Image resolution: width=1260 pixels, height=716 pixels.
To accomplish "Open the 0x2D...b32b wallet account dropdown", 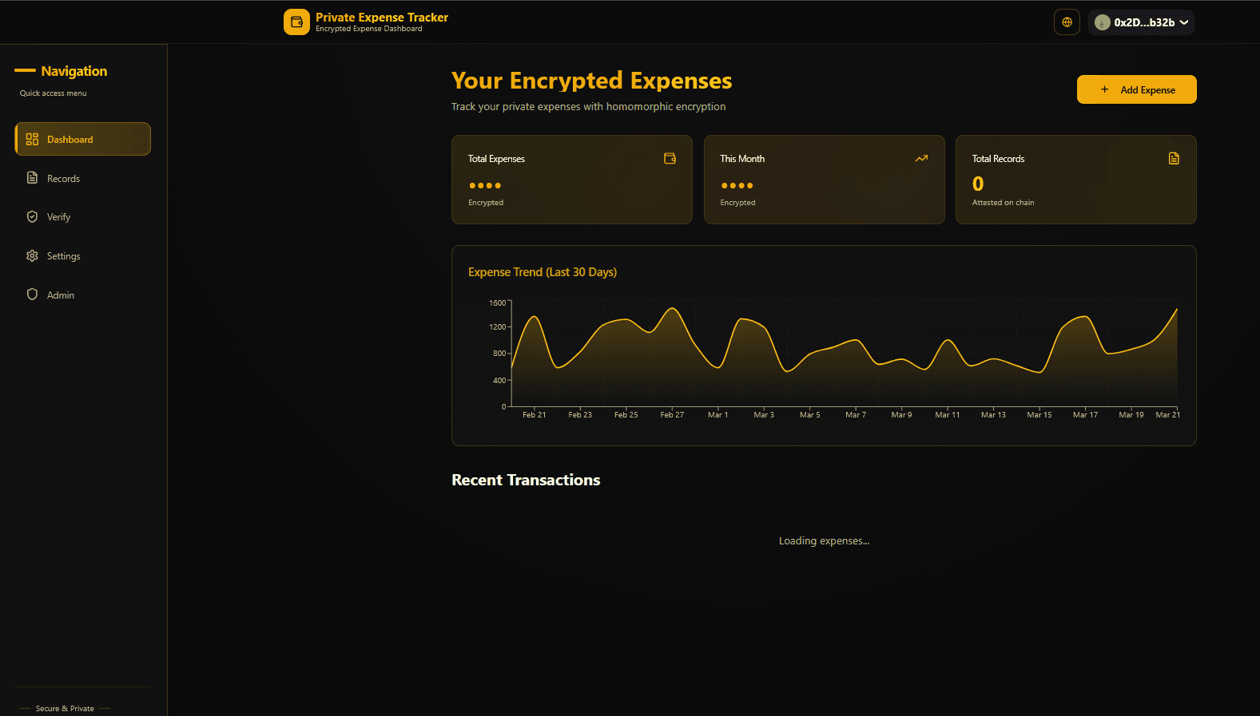I will click(1141, 22).
